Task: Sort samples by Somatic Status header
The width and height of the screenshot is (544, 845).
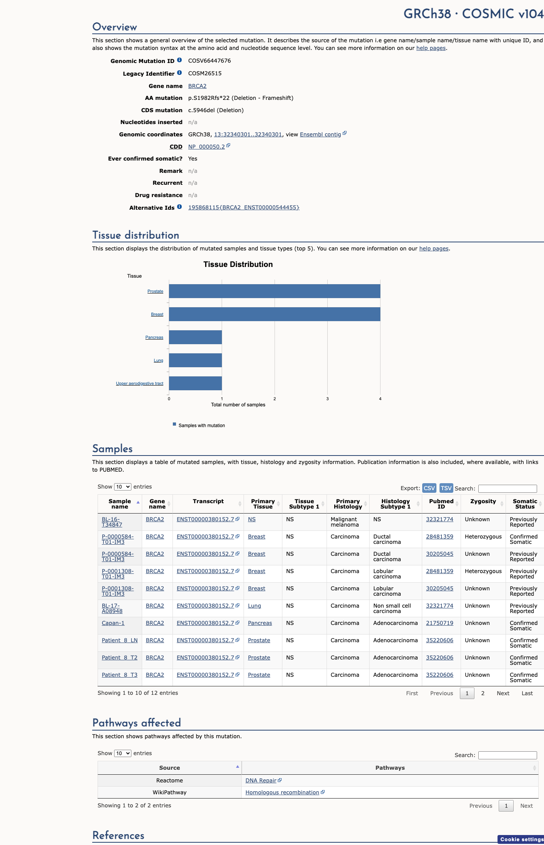Action: (x=525, y=504)
